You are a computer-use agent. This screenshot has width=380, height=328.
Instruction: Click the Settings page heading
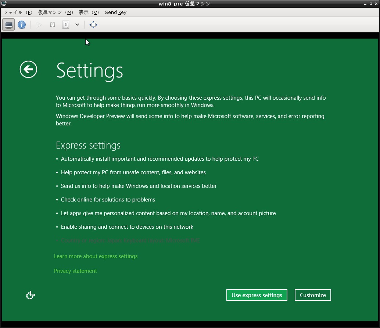click(90, 71)
